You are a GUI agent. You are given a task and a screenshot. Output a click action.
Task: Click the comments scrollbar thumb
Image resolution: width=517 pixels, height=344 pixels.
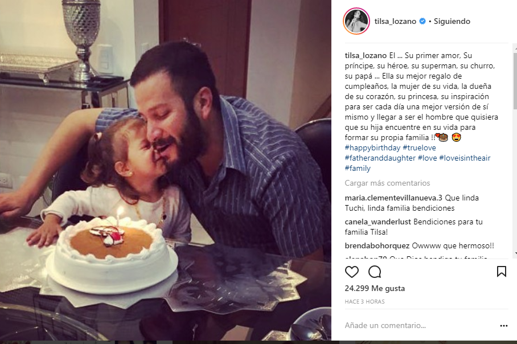pyautogui.click(x=515, y=80)
